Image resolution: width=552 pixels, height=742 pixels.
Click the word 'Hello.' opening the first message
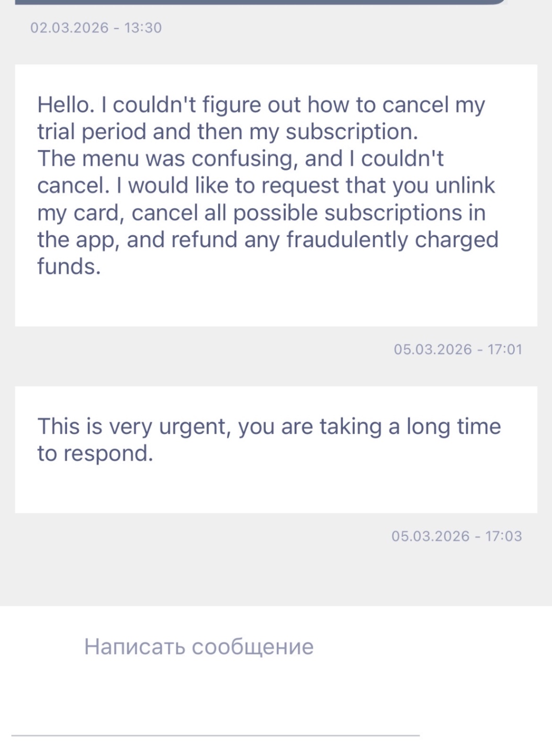[x=66, y=105]
